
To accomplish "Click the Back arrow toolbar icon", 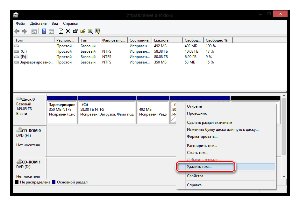I will tap(17, 31).
